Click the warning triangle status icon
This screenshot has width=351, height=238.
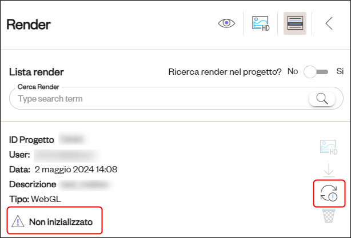(x=18, y=221)
